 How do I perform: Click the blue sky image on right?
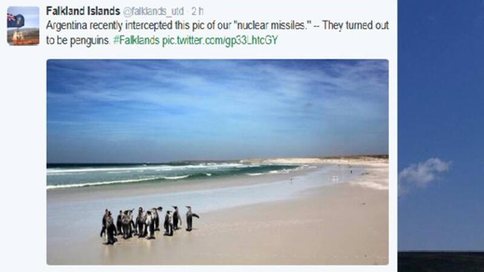pyautogui.click(x=441, y=126)
